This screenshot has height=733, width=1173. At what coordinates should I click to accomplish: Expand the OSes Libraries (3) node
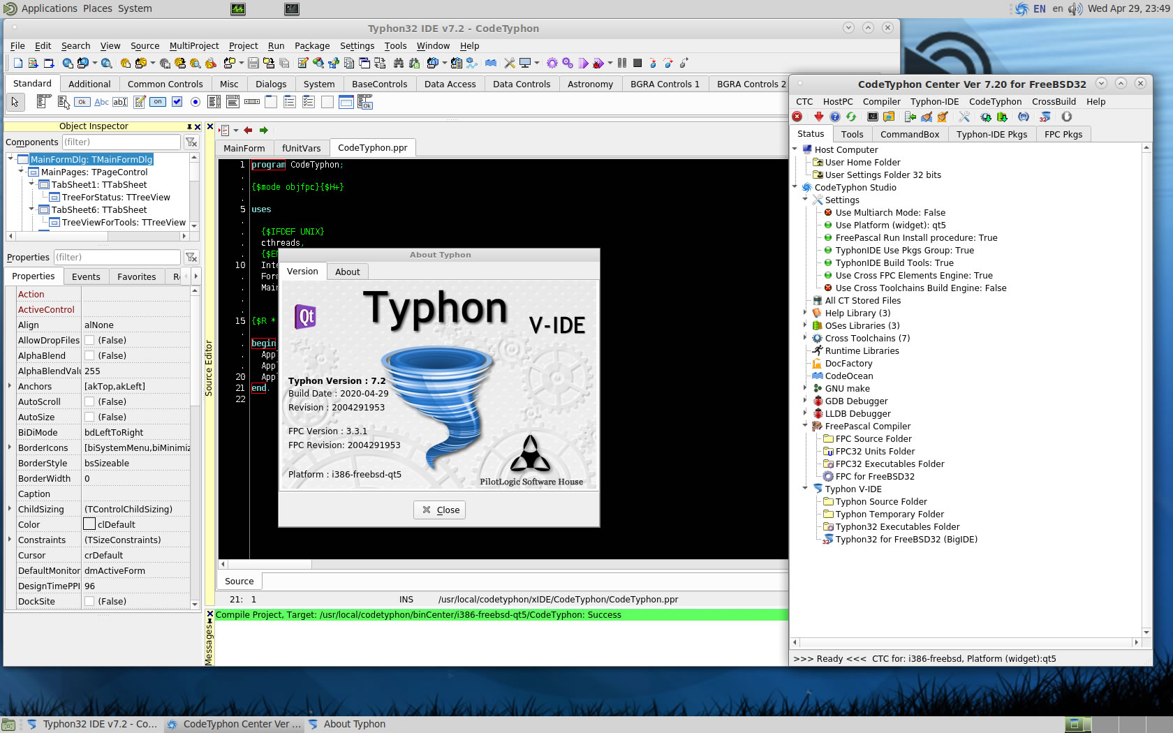tap(805, 325)
